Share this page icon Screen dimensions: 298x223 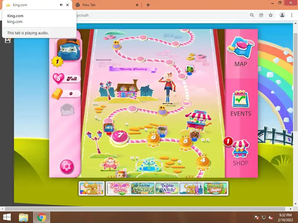coord(261,15)
